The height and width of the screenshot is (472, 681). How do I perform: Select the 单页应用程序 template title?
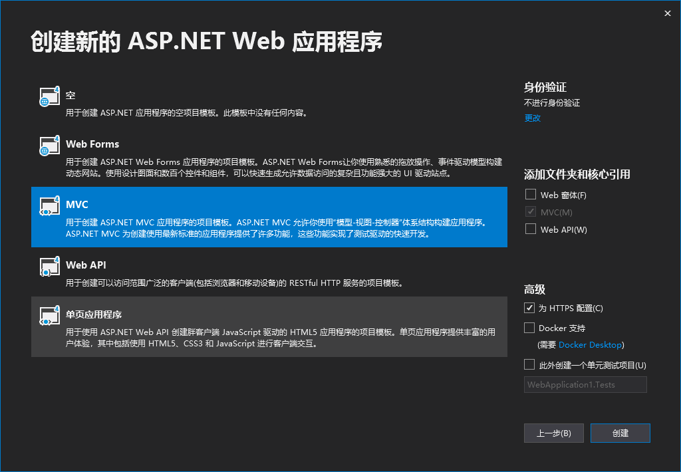(x=94, y=314)
